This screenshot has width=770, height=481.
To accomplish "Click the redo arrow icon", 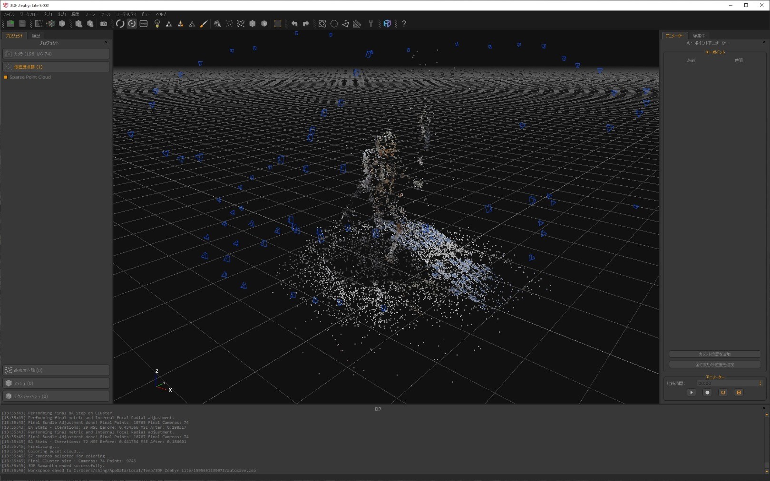I will 306,24.
